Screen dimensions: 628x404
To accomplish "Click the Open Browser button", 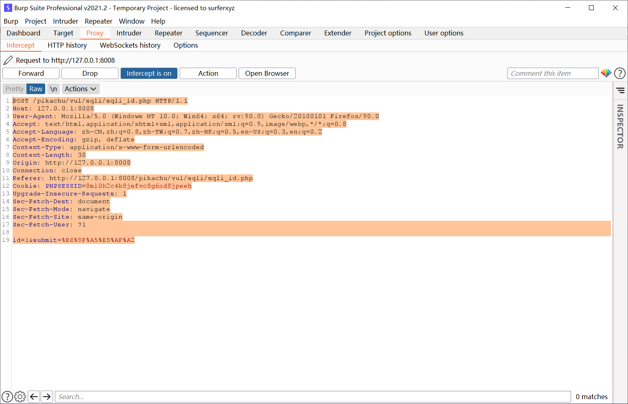I will pyautogui.click(x=267, y=73).
